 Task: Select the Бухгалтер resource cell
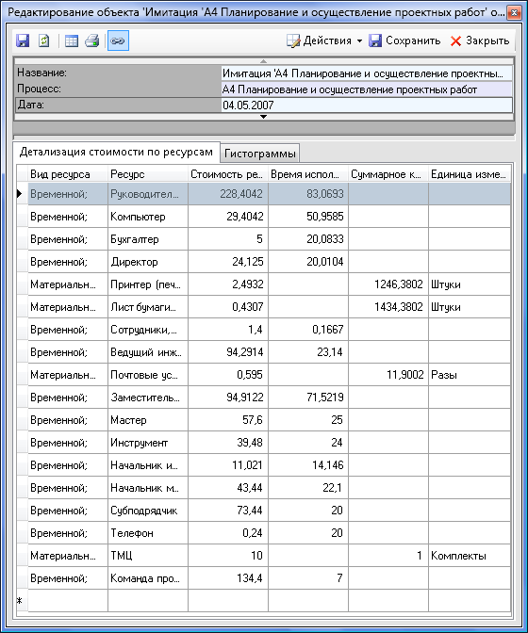pyautogui.click(x=148, y=239)
